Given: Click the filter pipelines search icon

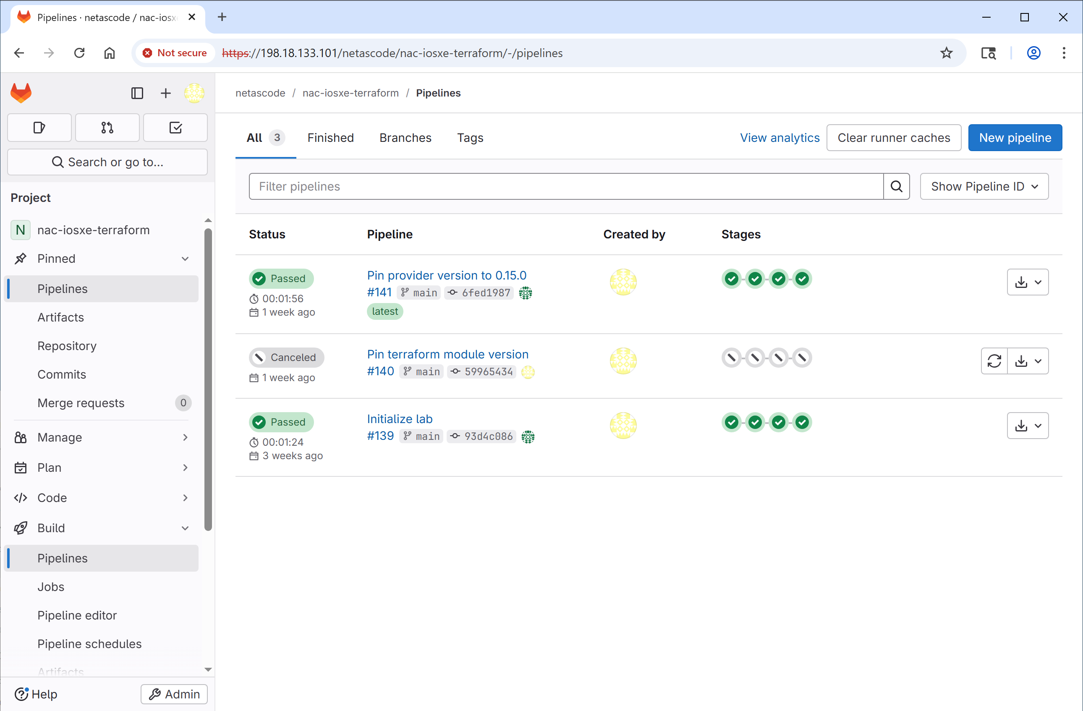Looking at the screenshot, I should (896, 186).
